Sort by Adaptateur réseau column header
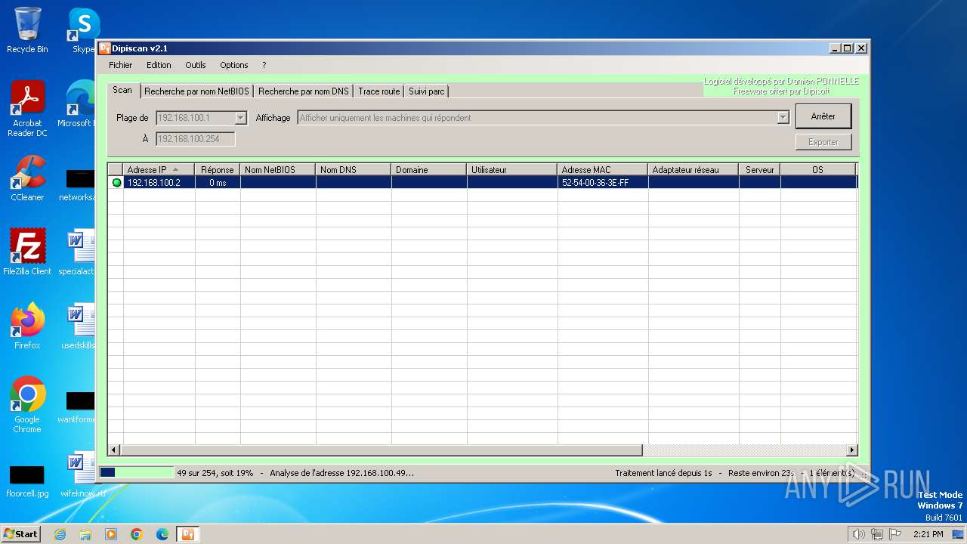This screenshot has height=544, width=967. click(694, 170)
